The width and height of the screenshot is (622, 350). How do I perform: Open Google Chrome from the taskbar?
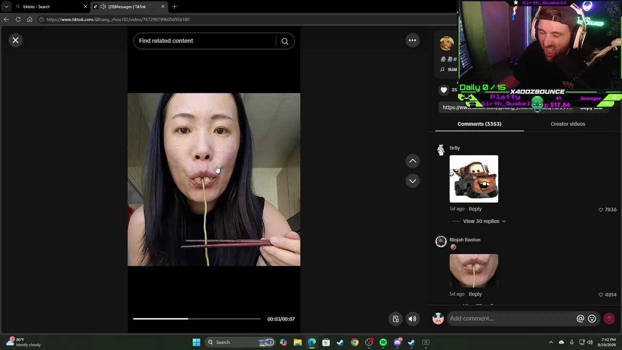pos(355,342)
